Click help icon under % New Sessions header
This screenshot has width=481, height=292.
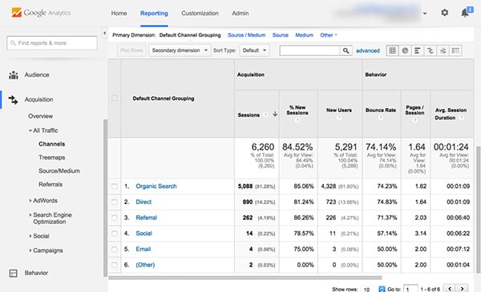pos(297,120)
